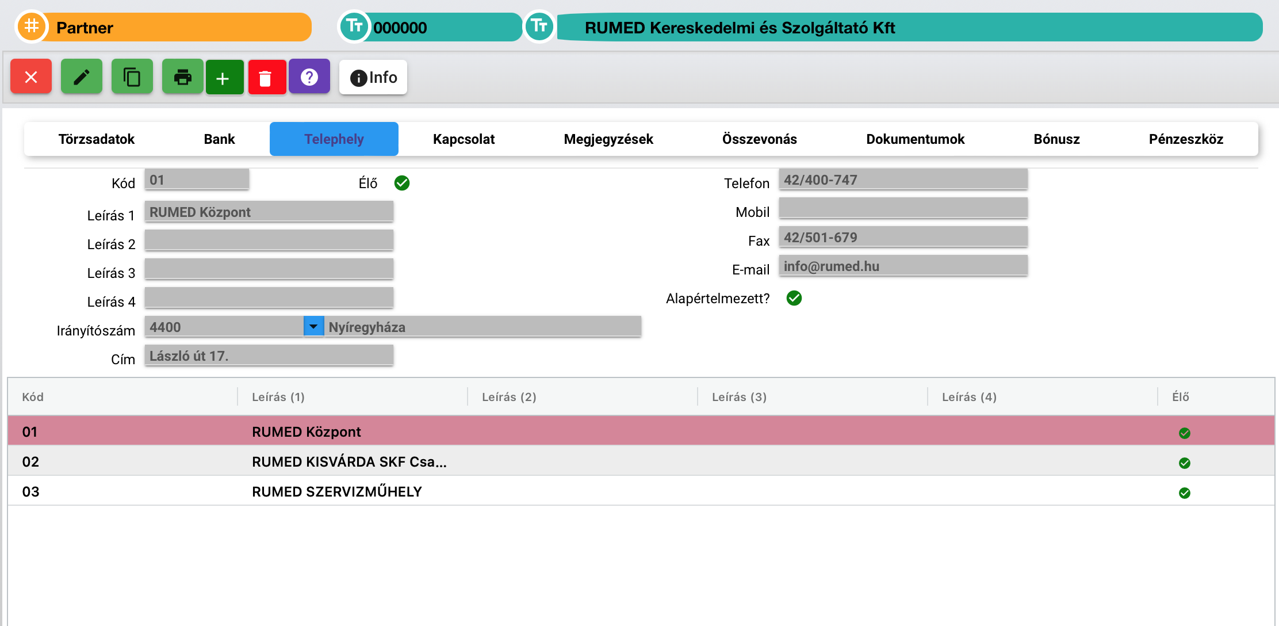Image resolution: width=1279 pixels, height=626 pixels.
Task: Toggle the Alapértelmezett? checkmark
Action: pos(794,298)
